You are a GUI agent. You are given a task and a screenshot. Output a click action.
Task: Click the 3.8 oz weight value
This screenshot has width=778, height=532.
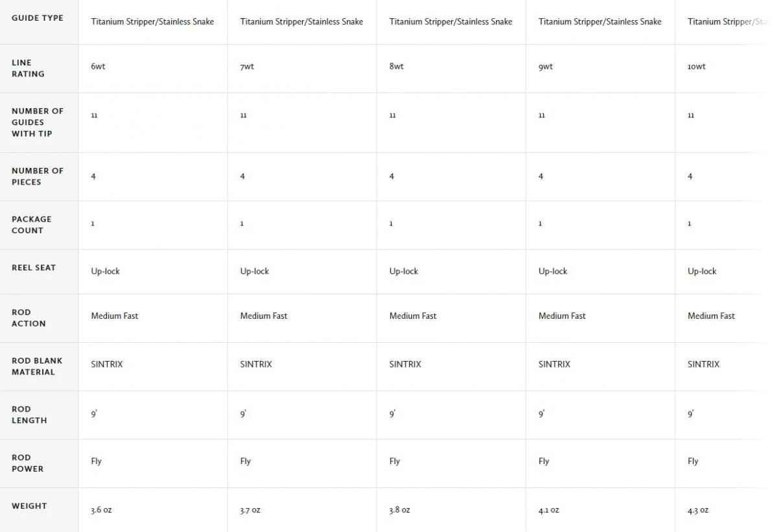tap(399, 510)
